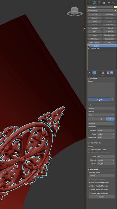Apply the Edit Poly modifier button

coord(95,14)
